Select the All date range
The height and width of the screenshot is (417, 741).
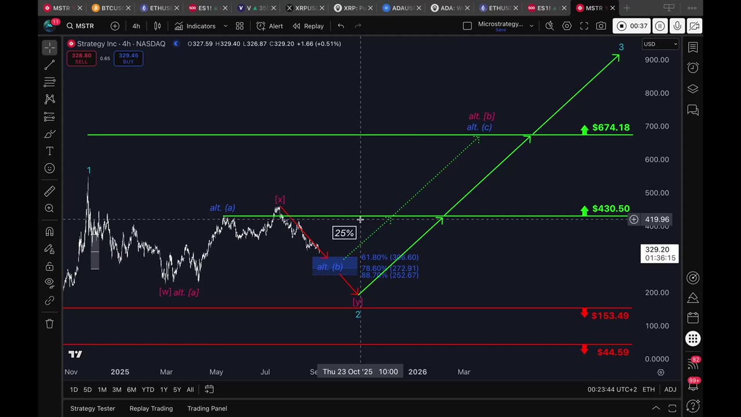click(x=190, y=390)
